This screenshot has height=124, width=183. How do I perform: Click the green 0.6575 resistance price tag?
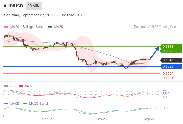(x=171, y=51)
